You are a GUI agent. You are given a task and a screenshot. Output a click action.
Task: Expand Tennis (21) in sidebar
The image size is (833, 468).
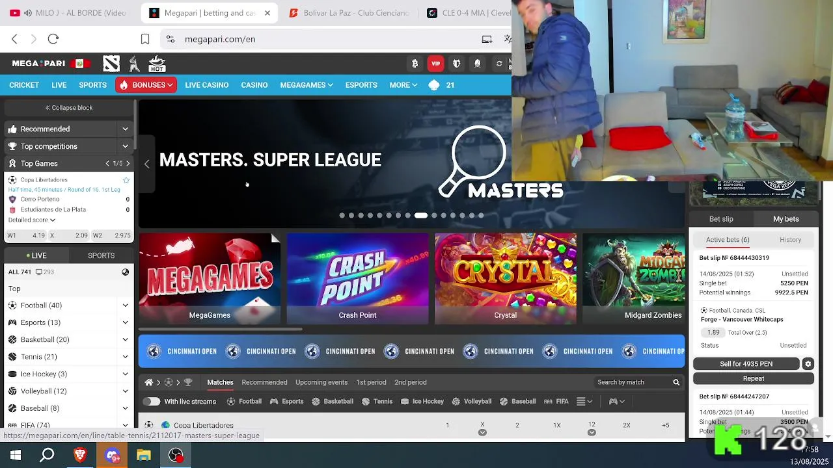pyautogui.click(x=126, y=357)
